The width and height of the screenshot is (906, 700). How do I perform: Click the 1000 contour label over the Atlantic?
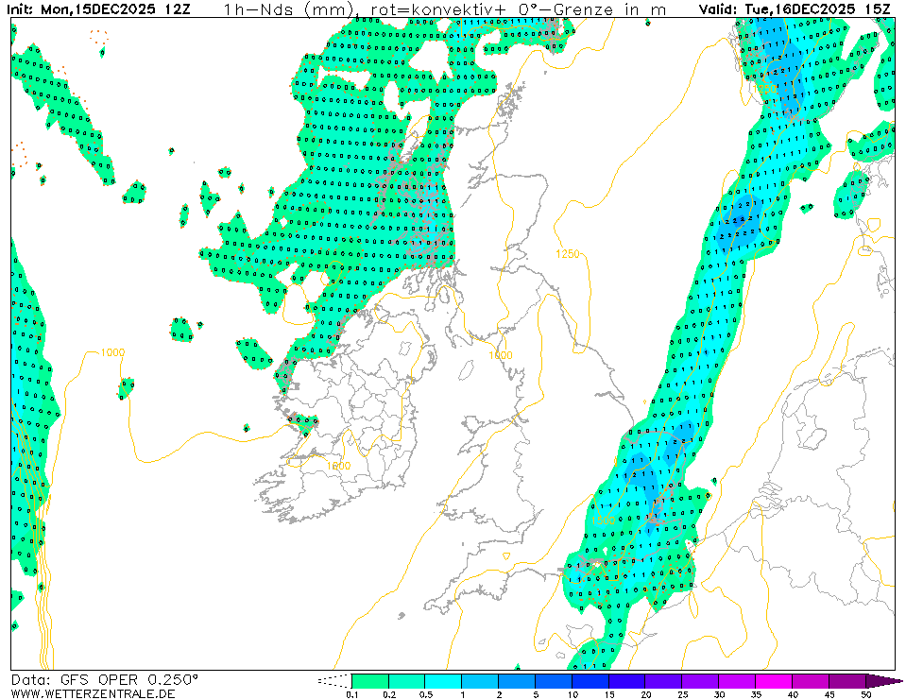(111, 352)
